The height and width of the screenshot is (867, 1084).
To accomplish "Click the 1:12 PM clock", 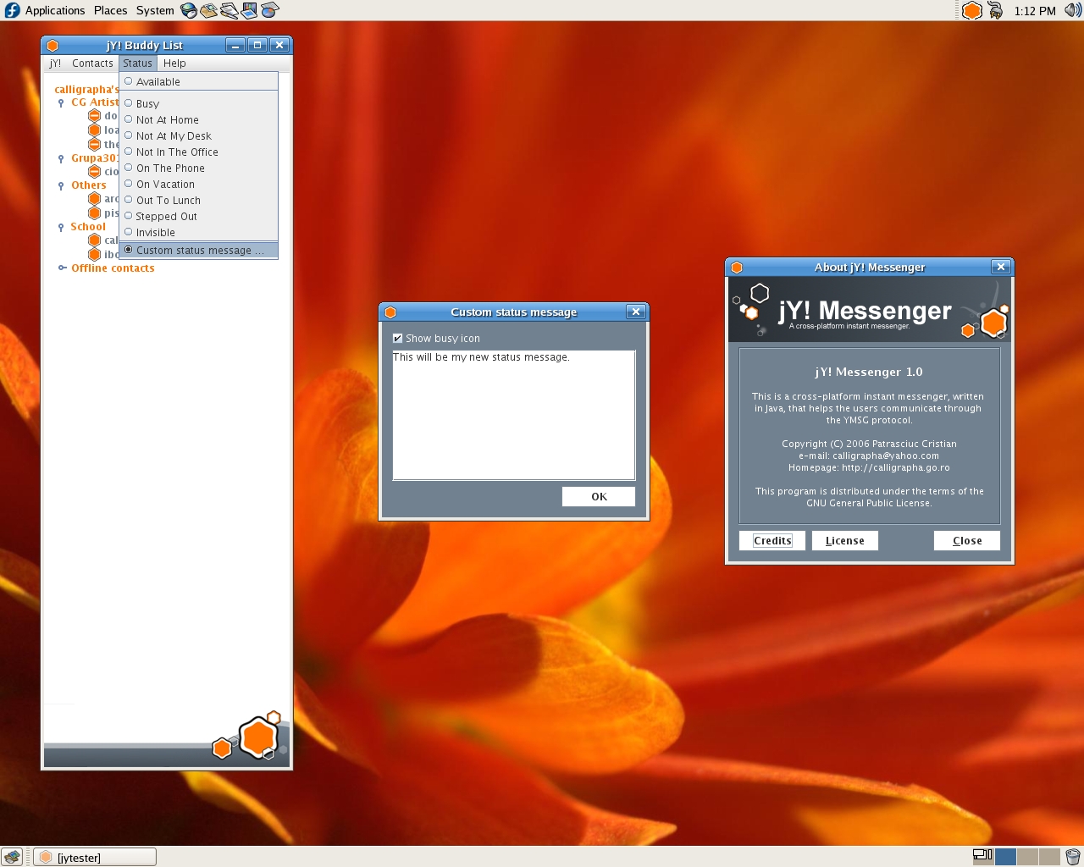I will pos(1035,10).
